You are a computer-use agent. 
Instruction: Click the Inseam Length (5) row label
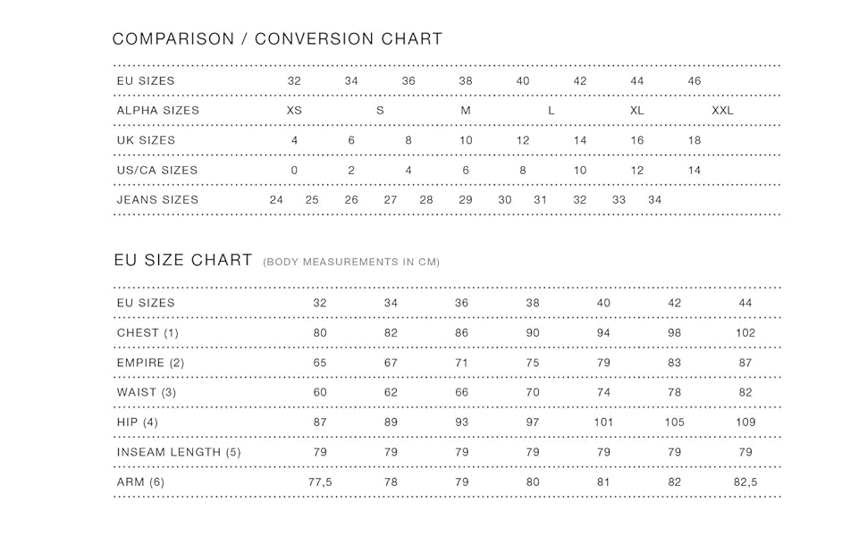tap(179, 452)
